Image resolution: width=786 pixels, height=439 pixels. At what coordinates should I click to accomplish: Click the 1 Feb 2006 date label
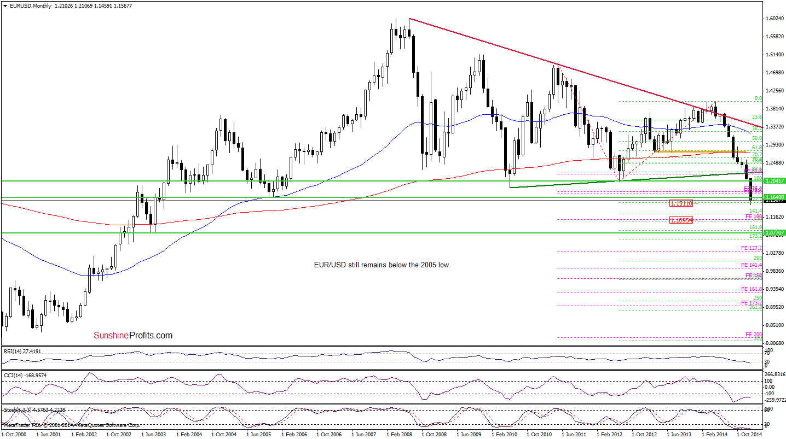click(294, 434)
